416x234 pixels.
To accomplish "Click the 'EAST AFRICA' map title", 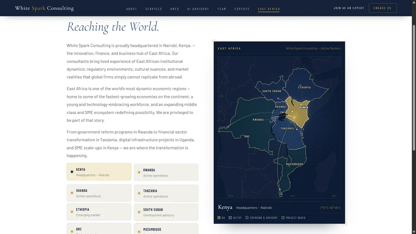I will click(229, 49).
